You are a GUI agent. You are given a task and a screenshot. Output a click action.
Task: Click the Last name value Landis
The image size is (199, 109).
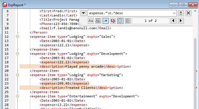[57, 15]
